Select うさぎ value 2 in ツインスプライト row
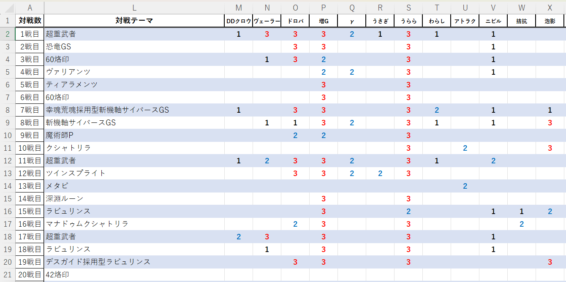 pyautogui.click(x=380, y=173)
